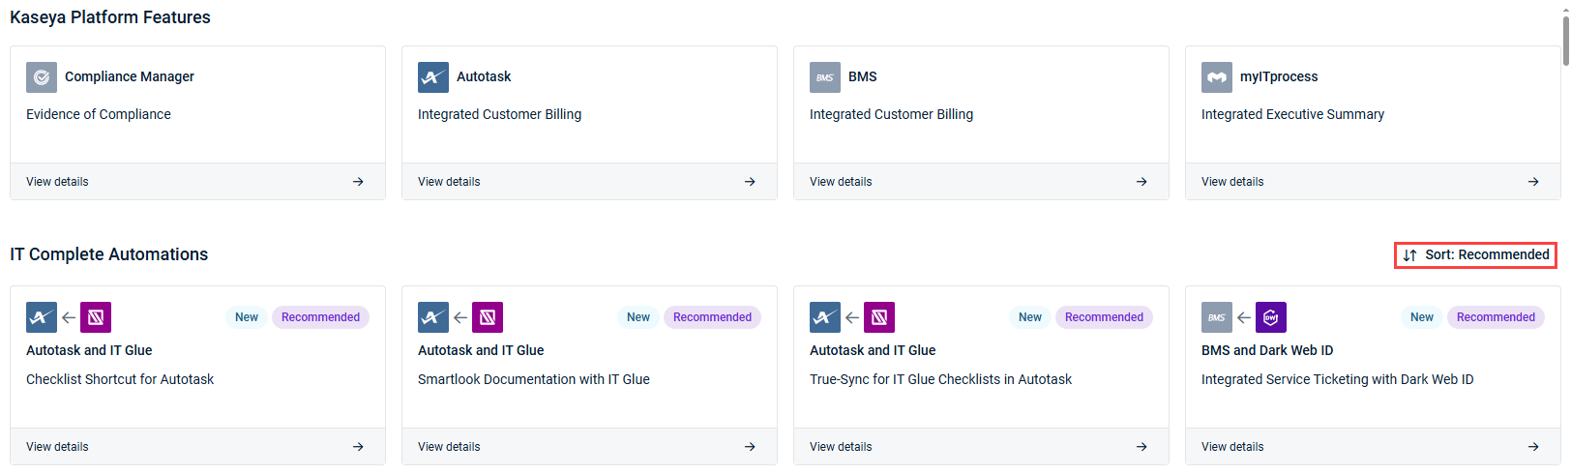1571x475 pixels.
Task: Click the myITprocess logo icon
Action: coord(1217,76)
